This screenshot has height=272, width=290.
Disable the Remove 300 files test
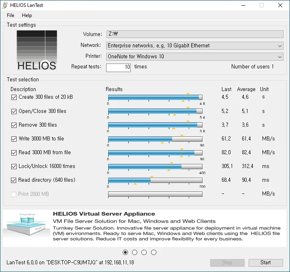tap(14, 125)
